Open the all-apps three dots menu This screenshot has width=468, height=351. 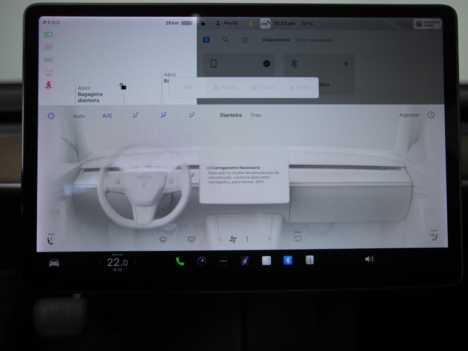(x=223, y=261)
